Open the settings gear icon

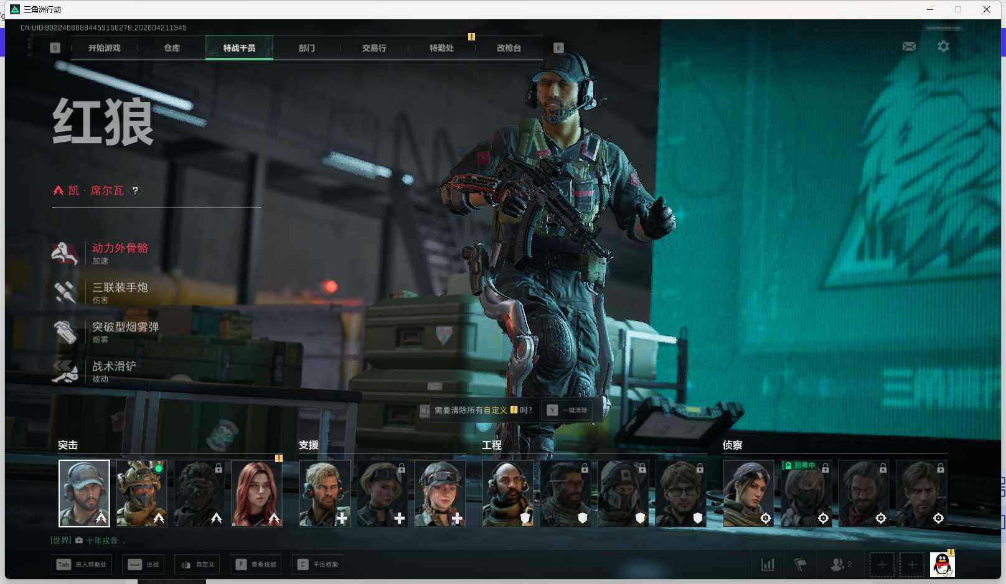point(943,47)
